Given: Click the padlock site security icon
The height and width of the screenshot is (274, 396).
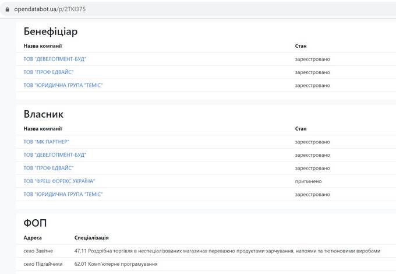Looking at the screenshot, I should pyautogui.click(x=8, y=9).
